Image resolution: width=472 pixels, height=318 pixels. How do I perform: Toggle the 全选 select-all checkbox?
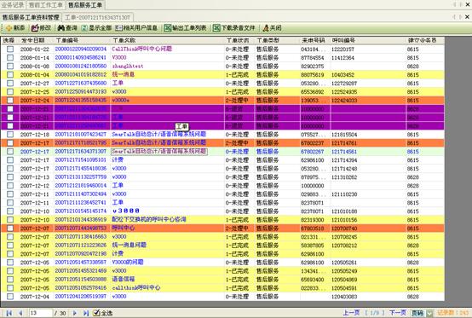point(95,313)
